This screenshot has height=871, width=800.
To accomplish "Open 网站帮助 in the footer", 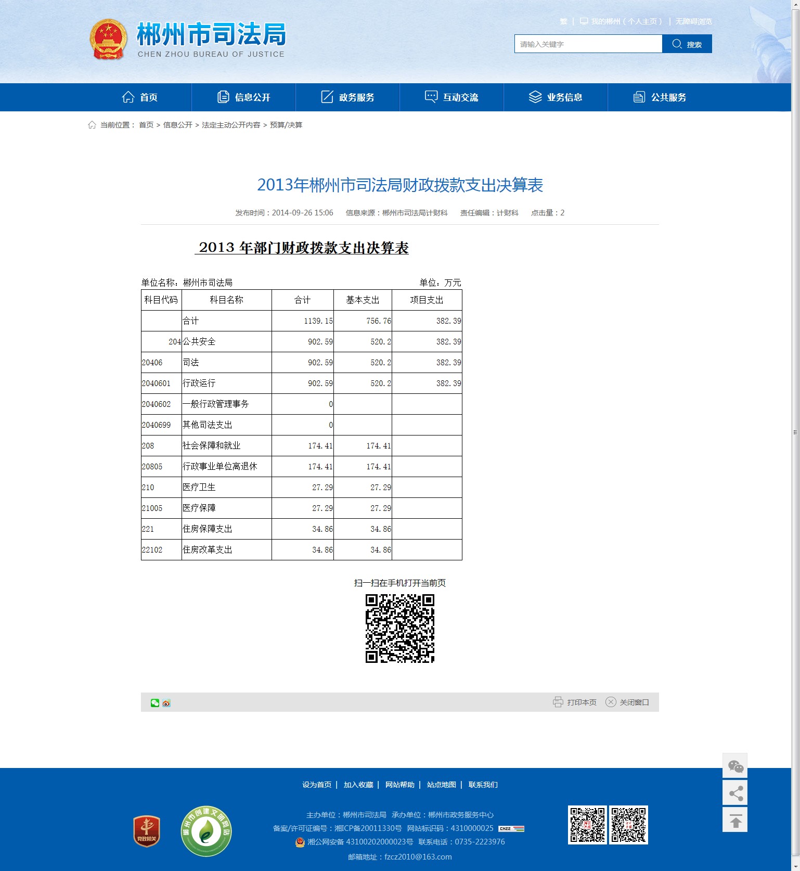I will point(400,785).
